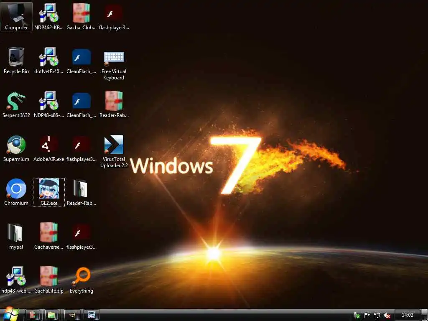Open the Computer desktop icon
Screen dimensions: 428x321
point(16,17)
